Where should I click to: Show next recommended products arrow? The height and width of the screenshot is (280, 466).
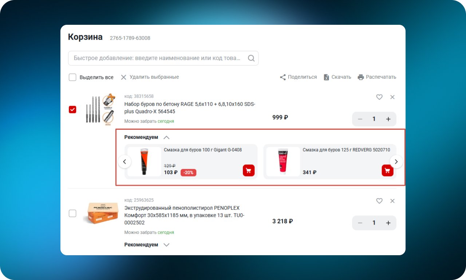[x=396, y=162]
